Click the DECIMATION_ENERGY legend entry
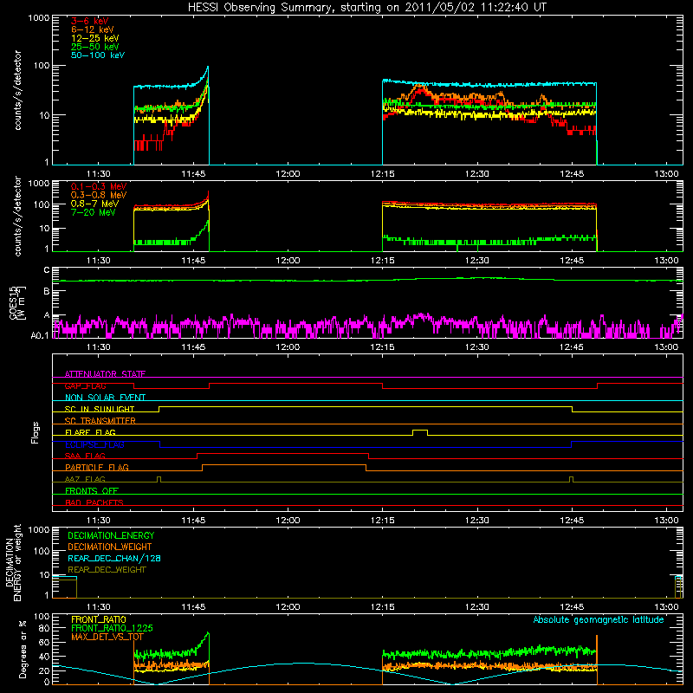 point(111,535)
